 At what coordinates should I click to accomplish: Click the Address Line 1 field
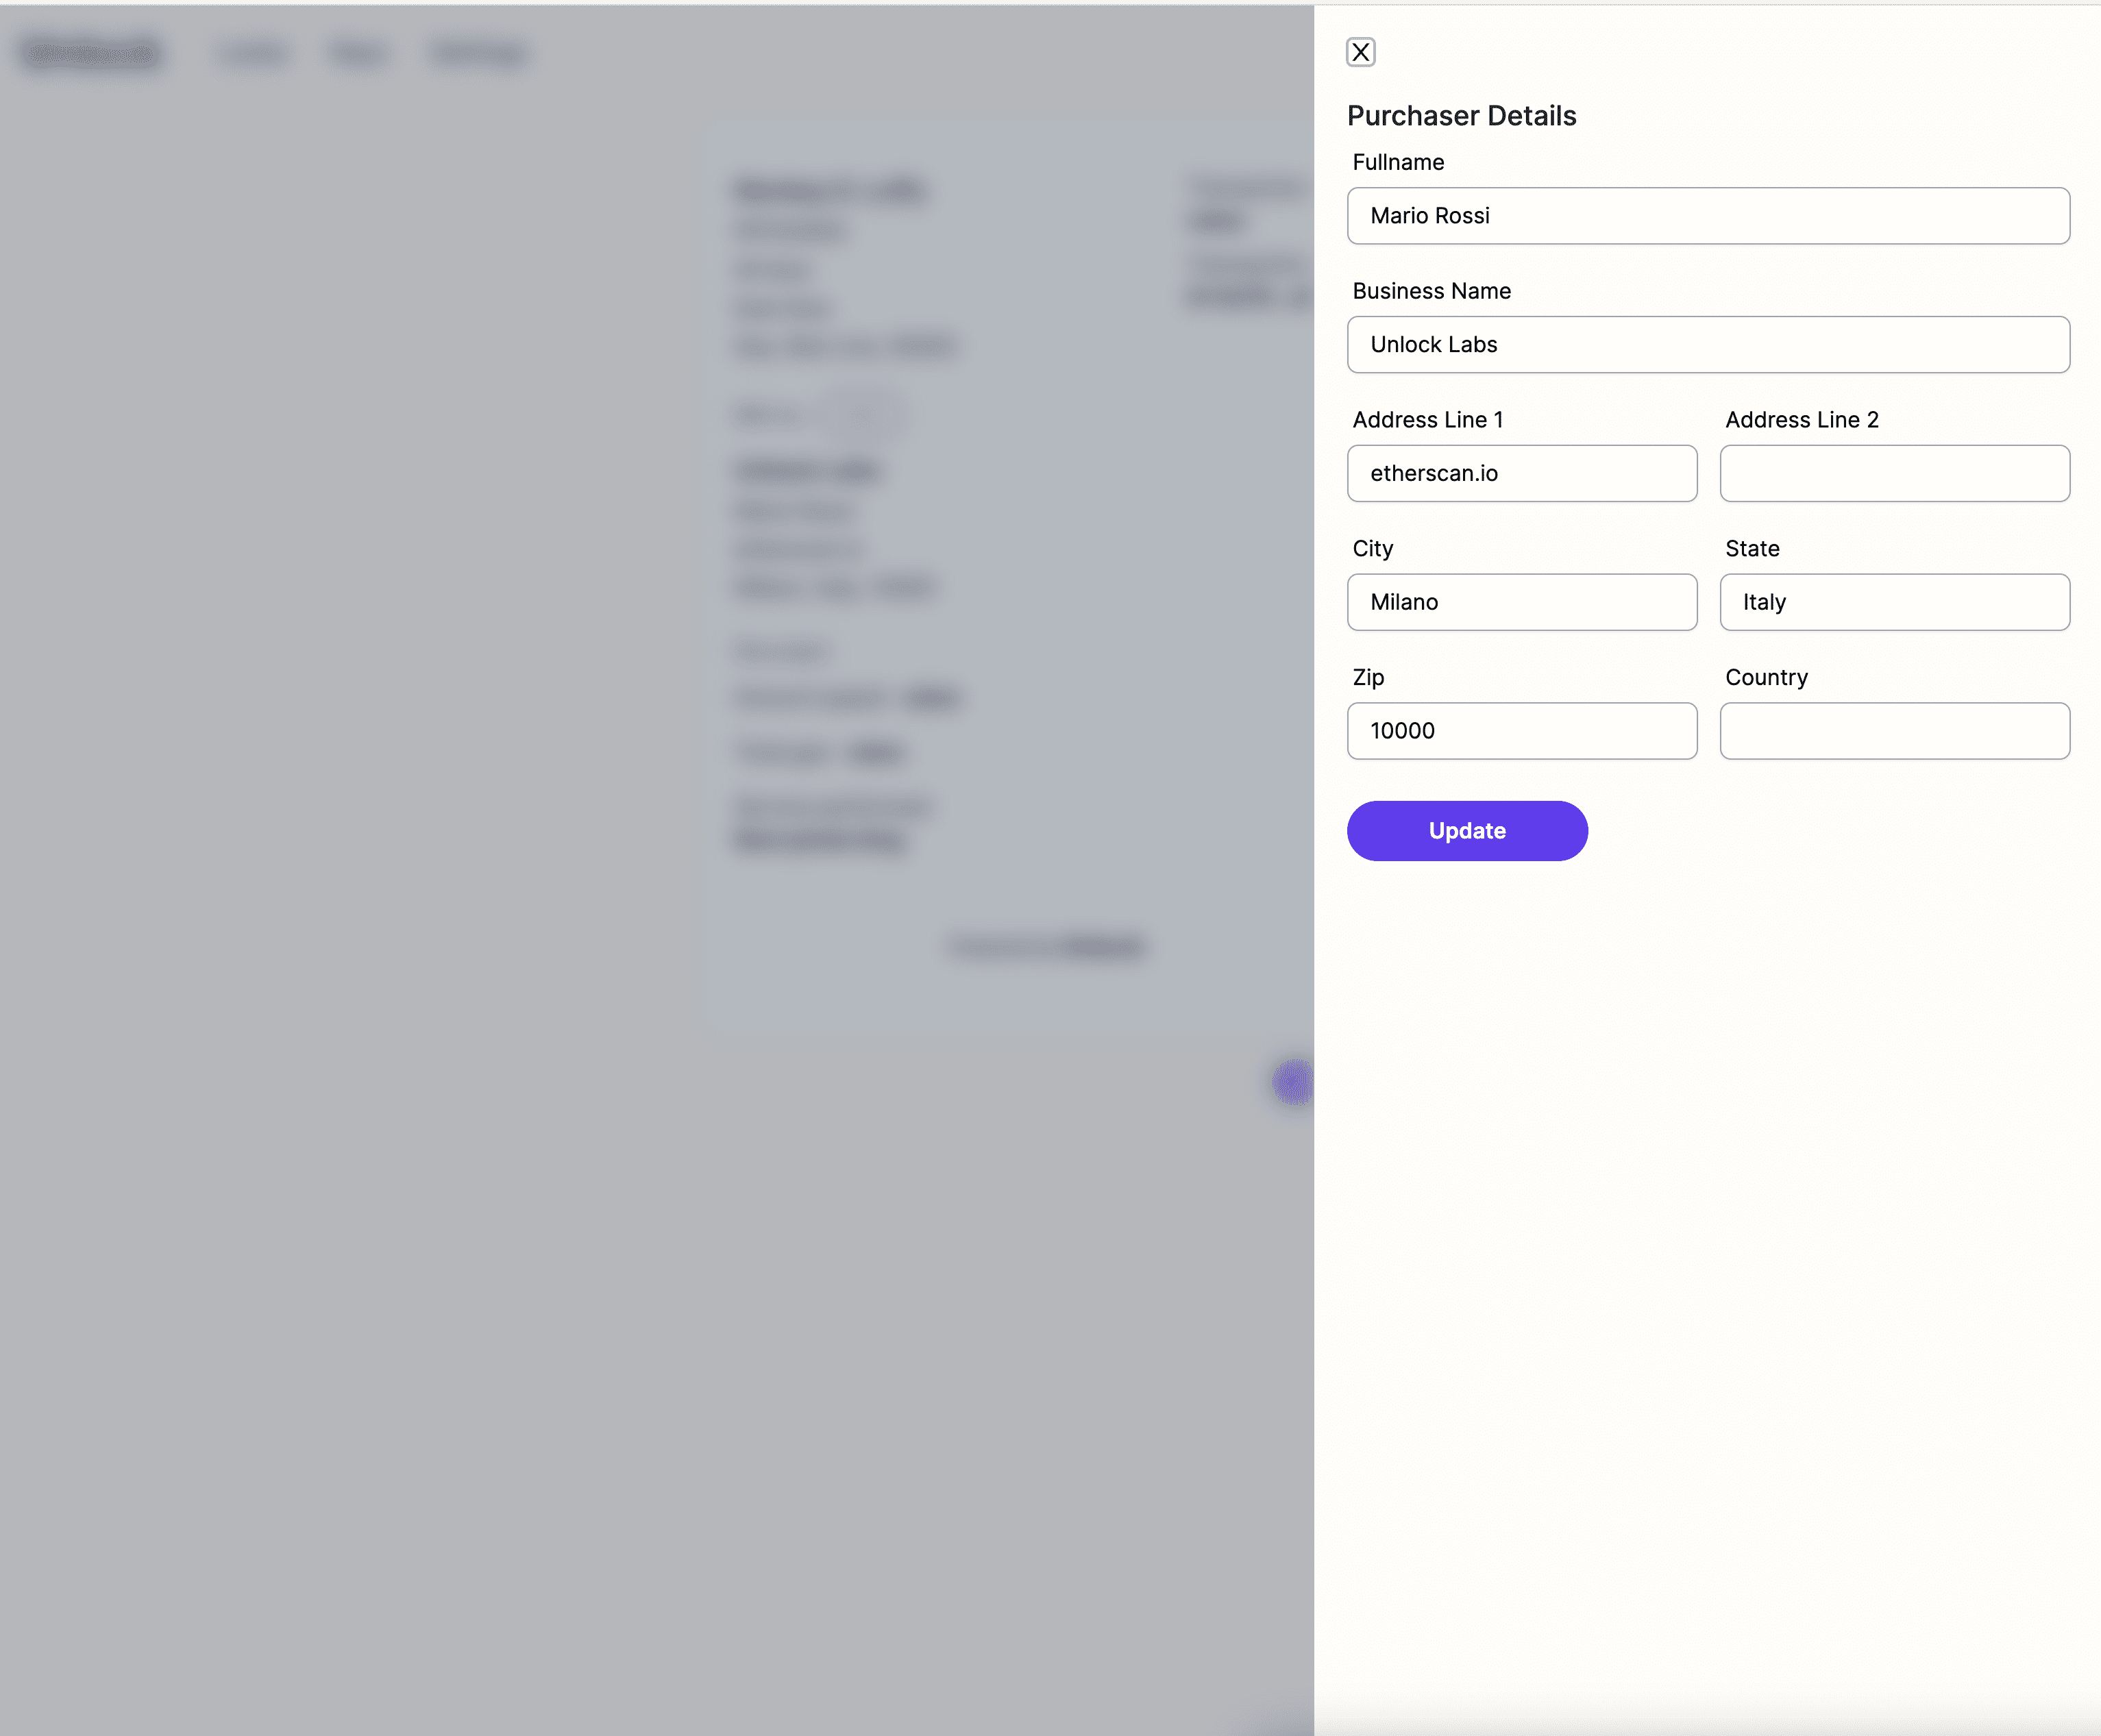click(1522, 473)
